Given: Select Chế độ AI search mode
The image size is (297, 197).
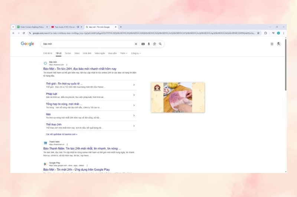Looking at the screenshot, I should click(48, 53).
